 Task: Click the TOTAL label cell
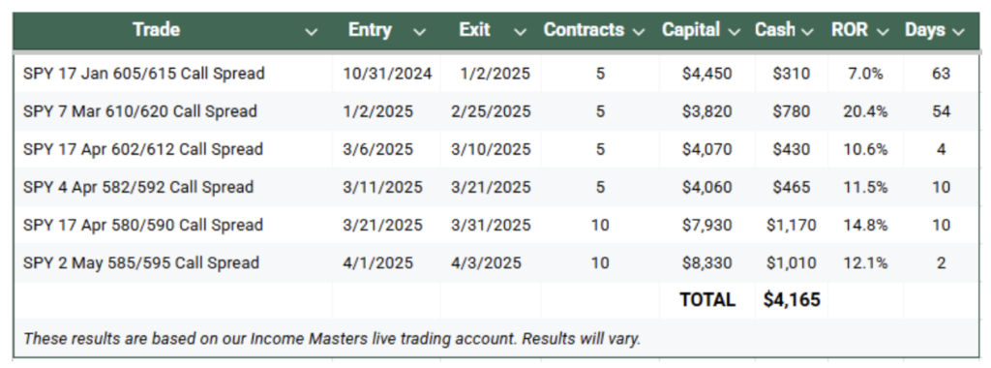707,299
